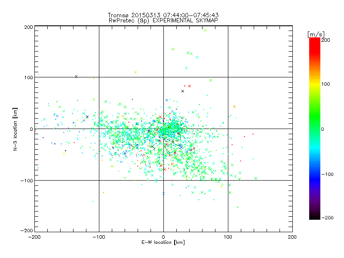The height and width of the screenshot is (258, 344).
Task: Click the x-axis -100 tick label
Action: [99, 237]
